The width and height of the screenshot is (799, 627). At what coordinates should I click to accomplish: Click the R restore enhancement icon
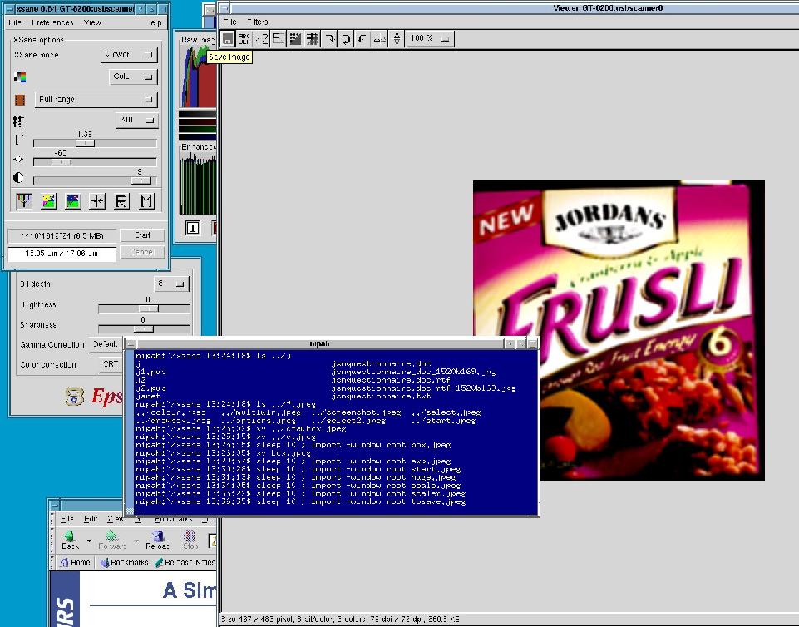point(121,201)
